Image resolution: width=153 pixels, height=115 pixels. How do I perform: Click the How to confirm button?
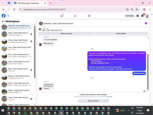click(93, 101)
